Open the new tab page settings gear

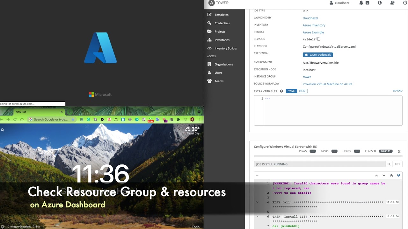(3, 227)
